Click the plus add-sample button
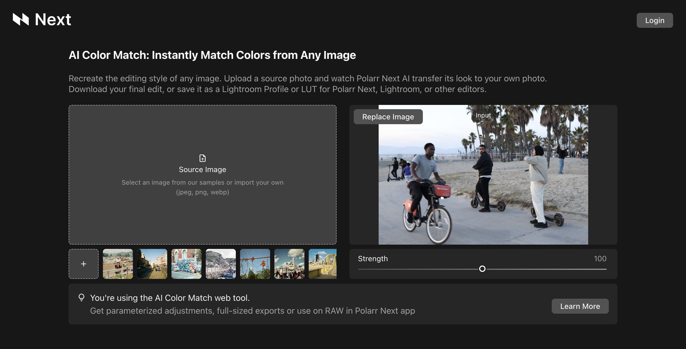Screen dimensions: 686x349 [84, 264]
